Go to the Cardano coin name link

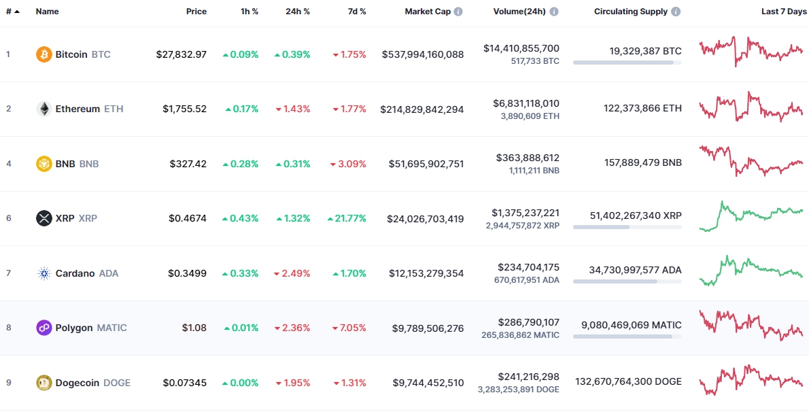click(75, 273)
